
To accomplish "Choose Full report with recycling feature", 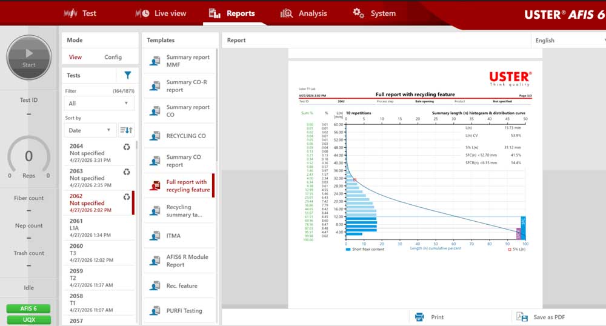I will (179, 186).
